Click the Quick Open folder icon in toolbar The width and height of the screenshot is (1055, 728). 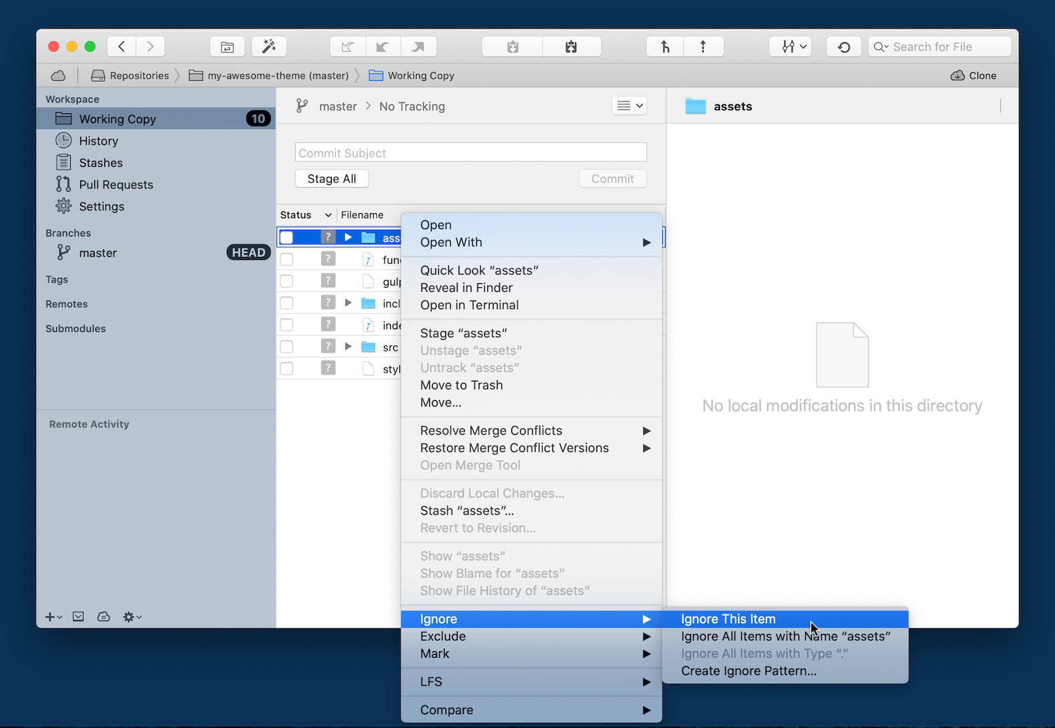tap(227, 47)
